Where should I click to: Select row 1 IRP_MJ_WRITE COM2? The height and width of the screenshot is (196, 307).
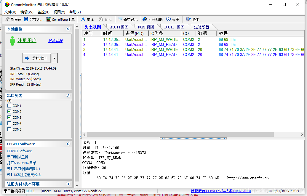point(193,39)
